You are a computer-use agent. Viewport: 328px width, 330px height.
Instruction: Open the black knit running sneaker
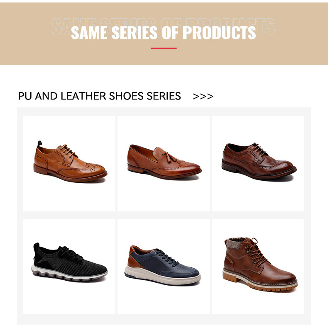point(69,262)
